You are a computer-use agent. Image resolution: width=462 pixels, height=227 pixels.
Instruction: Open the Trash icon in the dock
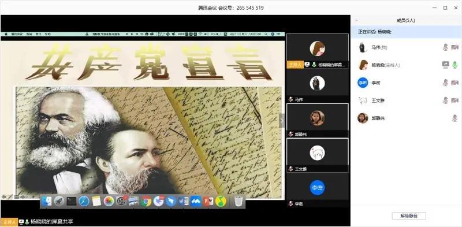[x=238, y=202]
